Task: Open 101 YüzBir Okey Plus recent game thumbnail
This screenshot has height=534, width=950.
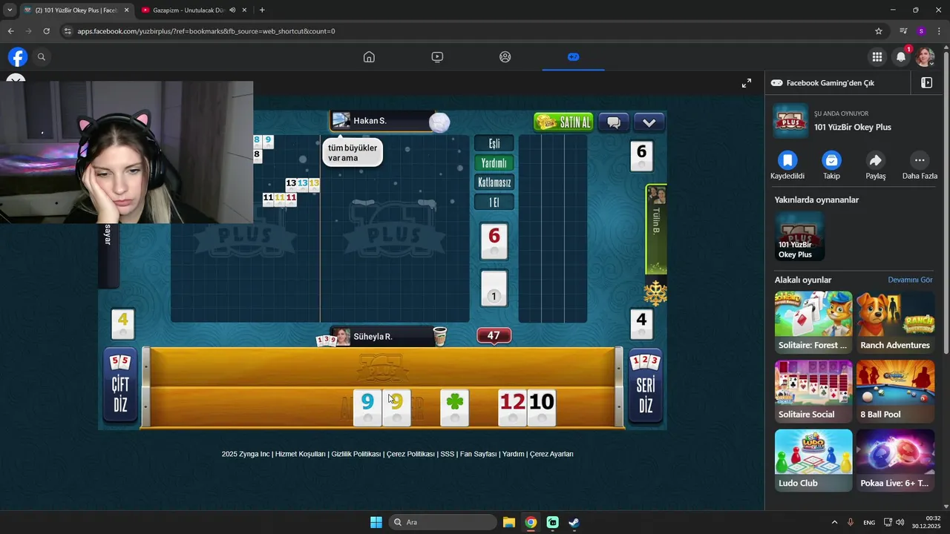Action: pyautogui.click(x=799, y=236)
